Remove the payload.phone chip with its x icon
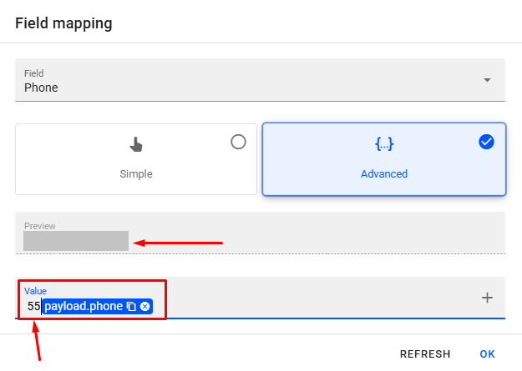 pos(145,307)
